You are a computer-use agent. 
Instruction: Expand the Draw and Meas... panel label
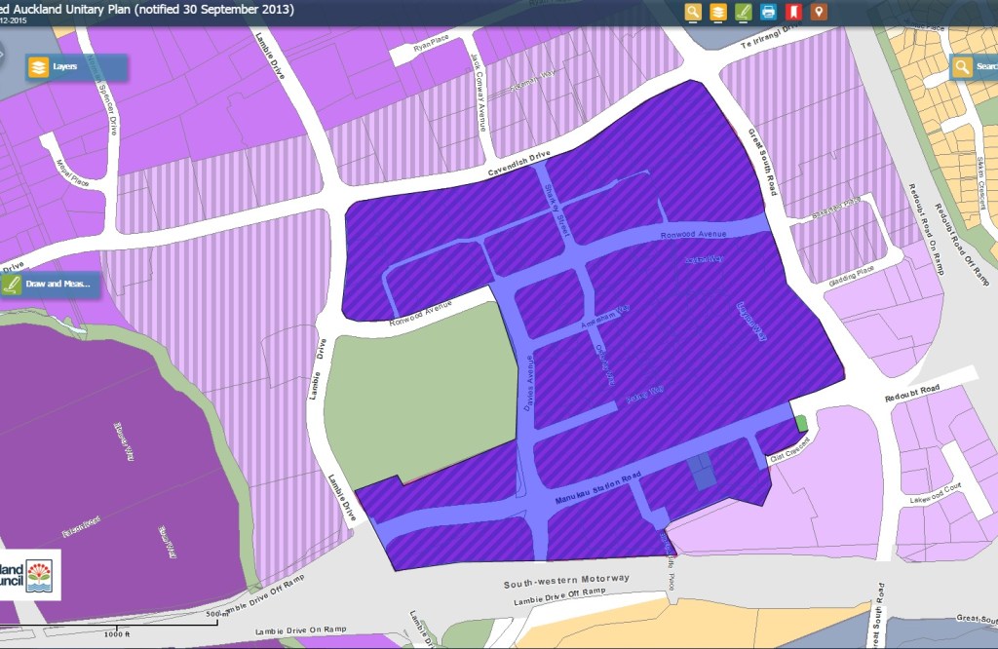click(58, 285)
